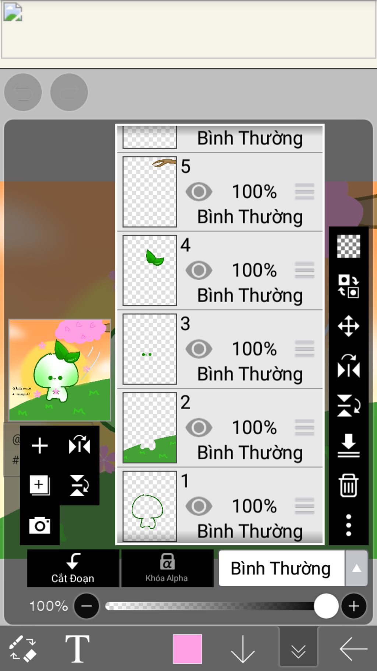Click the Cắt Đoạn clipping button
Viewport: 377px width, 671px height.
[73, 568]
